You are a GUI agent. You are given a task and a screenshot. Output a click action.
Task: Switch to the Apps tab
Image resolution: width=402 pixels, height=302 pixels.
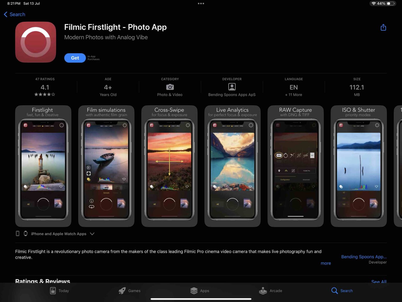[x=200, y=291]
